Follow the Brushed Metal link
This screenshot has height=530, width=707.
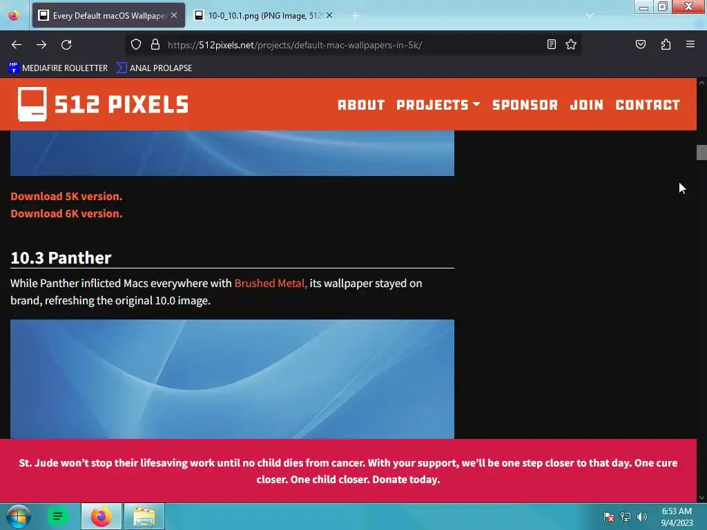271,284
